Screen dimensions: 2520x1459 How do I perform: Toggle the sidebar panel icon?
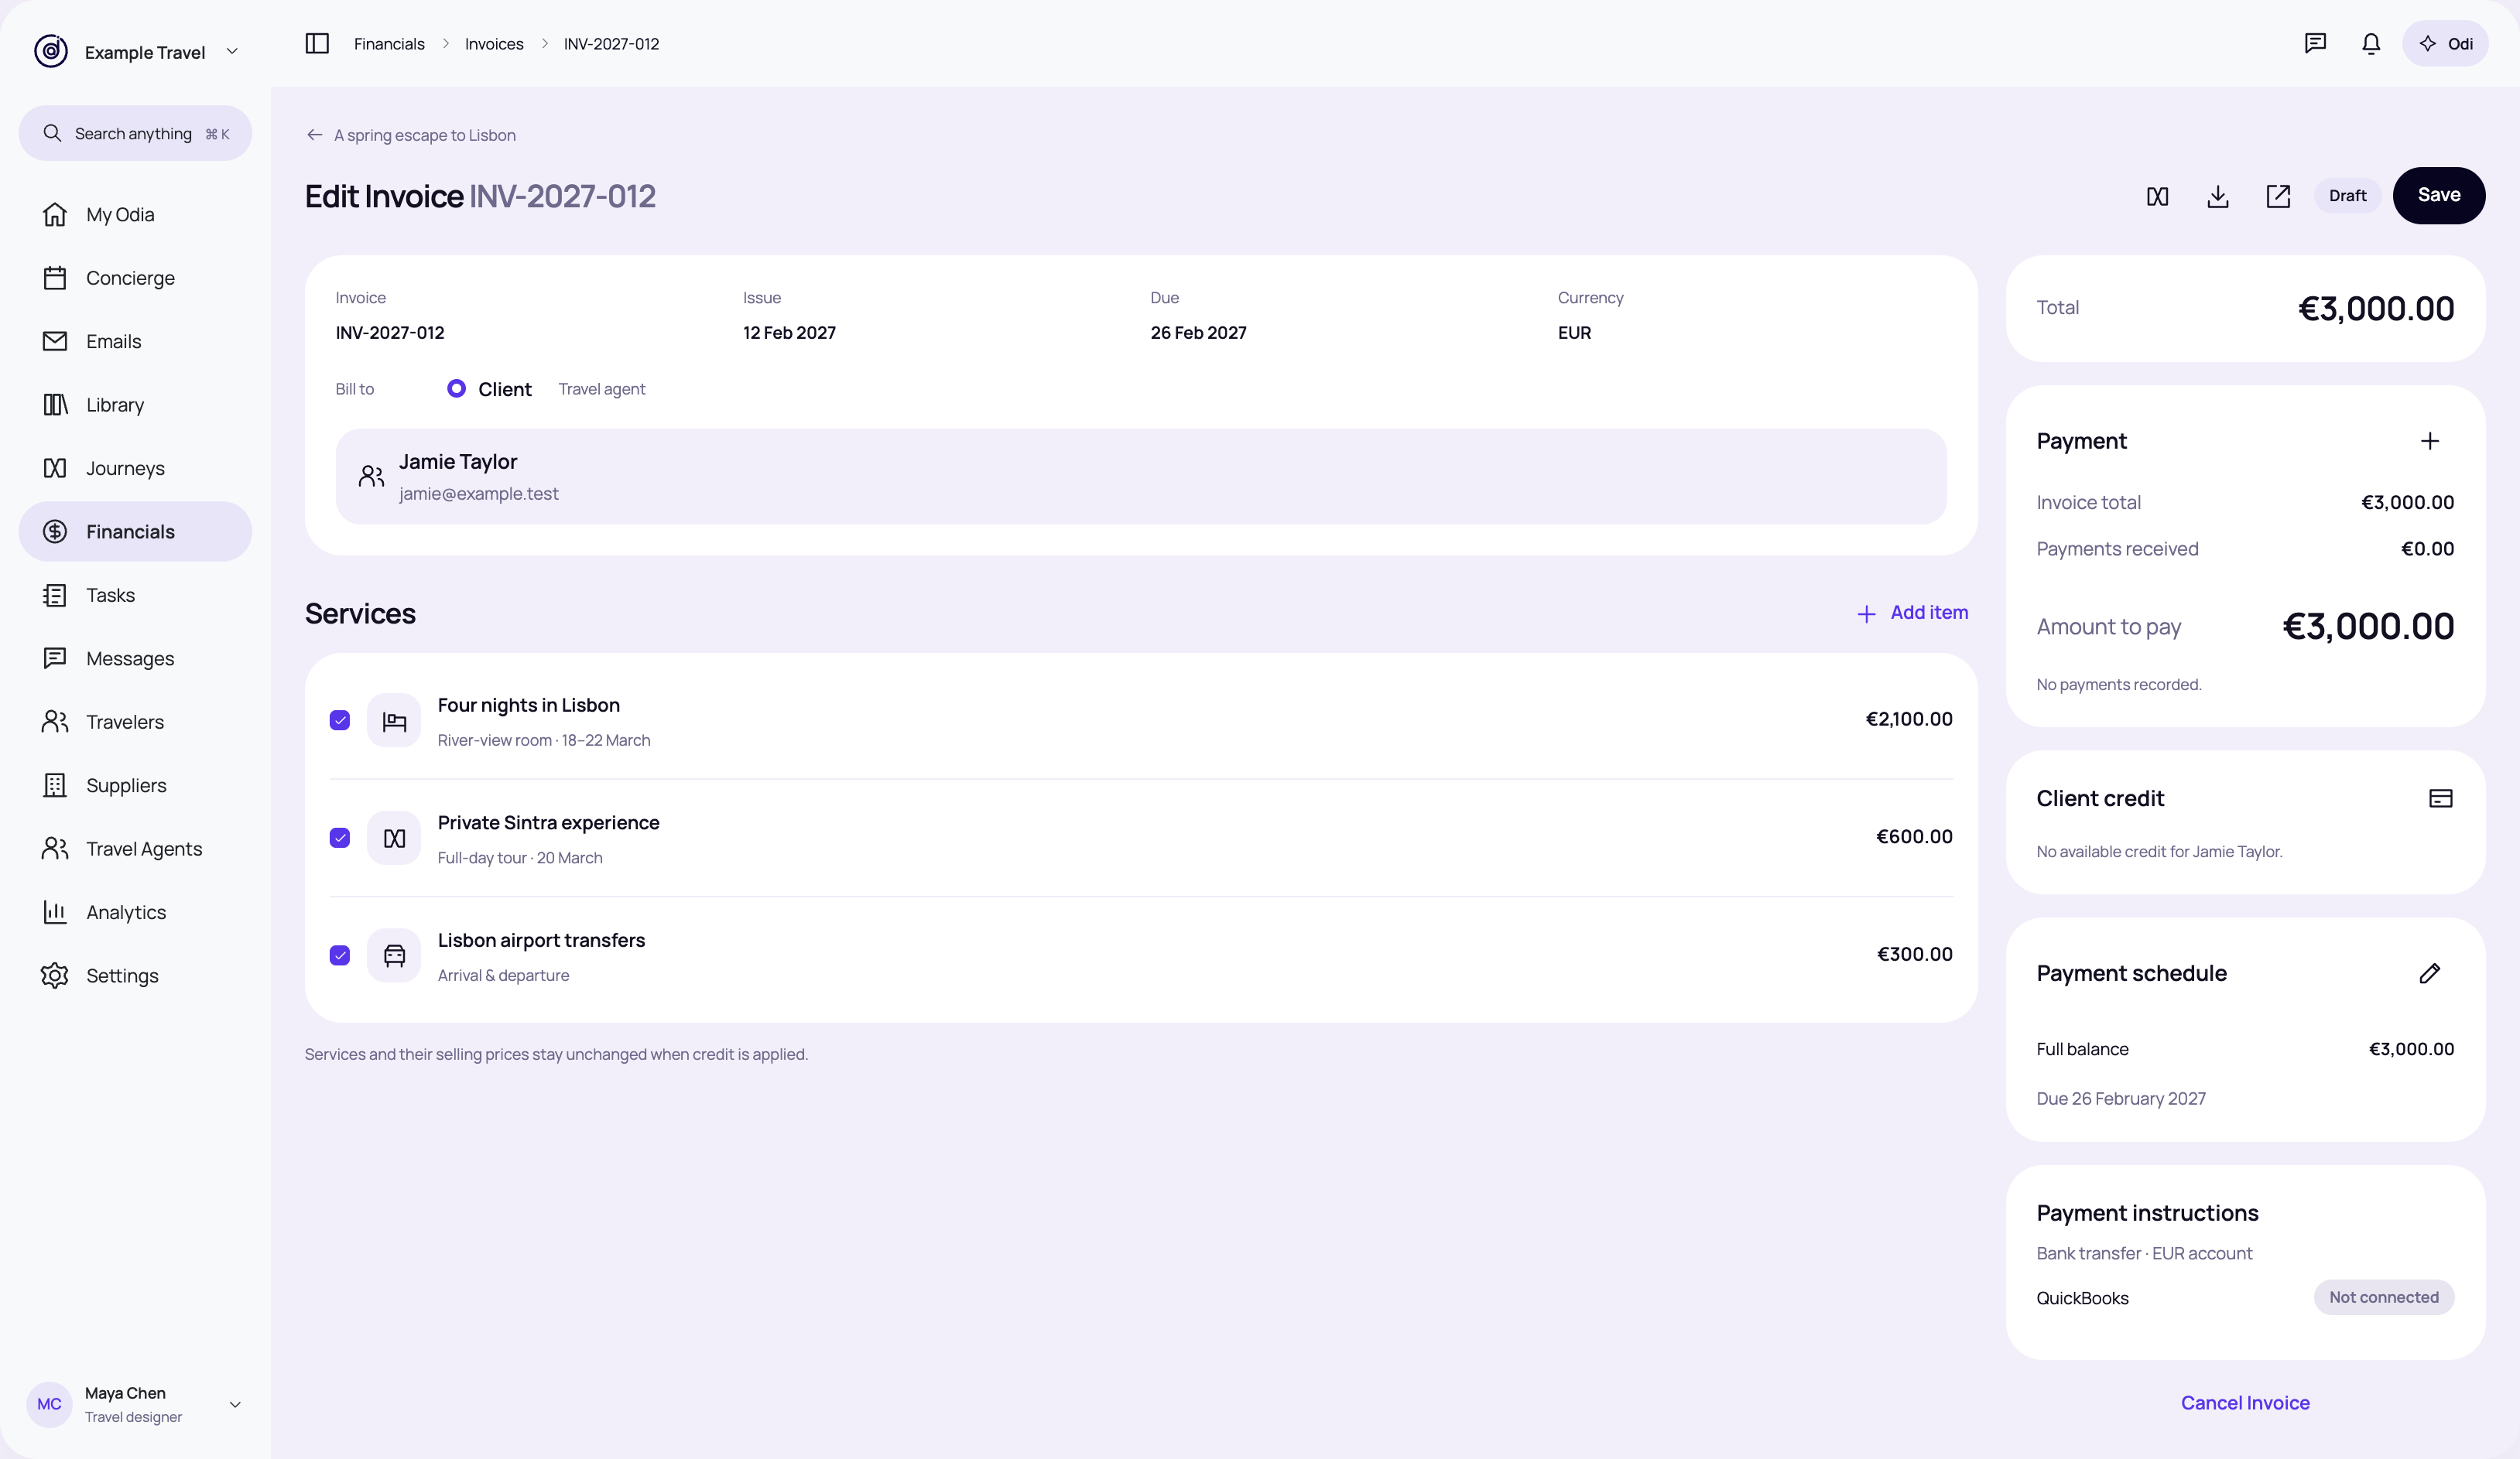click(317, 43)
